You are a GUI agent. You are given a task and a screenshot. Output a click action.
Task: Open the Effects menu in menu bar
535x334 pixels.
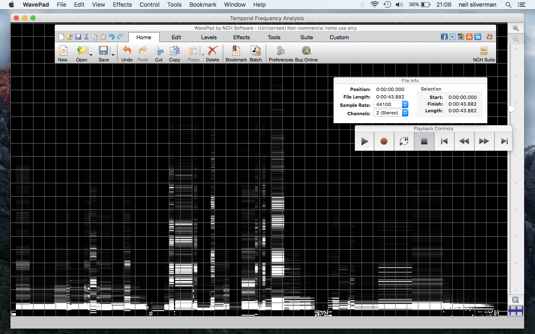122,5
